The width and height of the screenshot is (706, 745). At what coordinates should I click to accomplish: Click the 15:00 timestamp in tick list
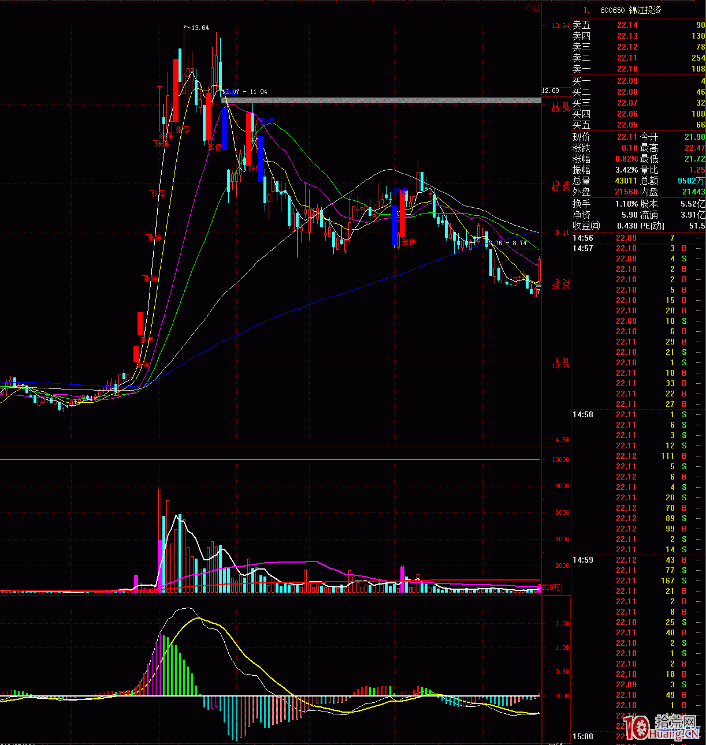pyautogui.click(x=583, y=736)
